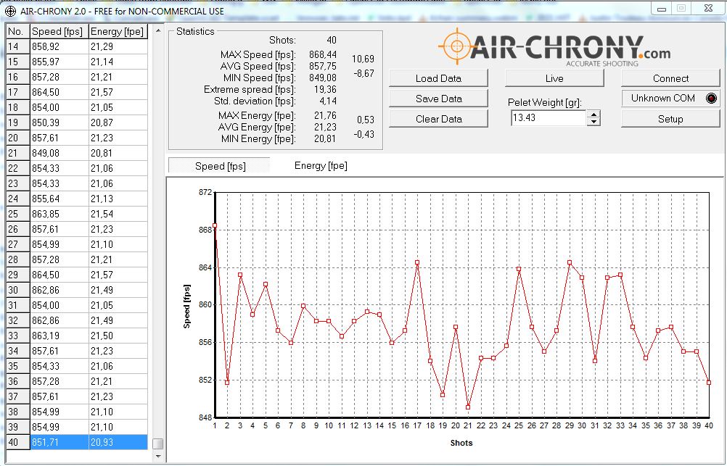Select shot 16 energy cell 21,21
Image resolution: width=727 pixels, height=466 pixels.
[x=118, y=77]
